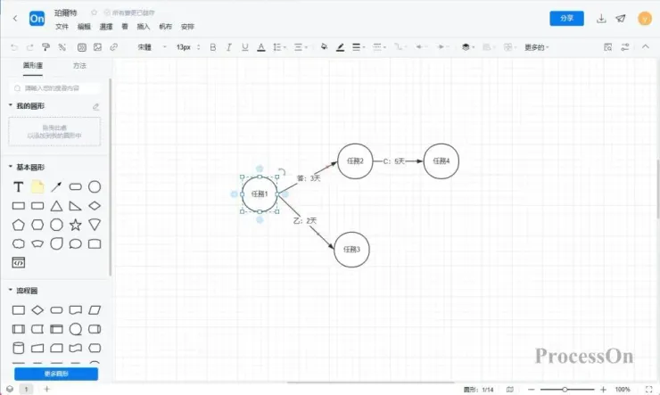Insert an image from the toolbar
Viewport: 660px width, 395px height.
[x=97, y=47]
